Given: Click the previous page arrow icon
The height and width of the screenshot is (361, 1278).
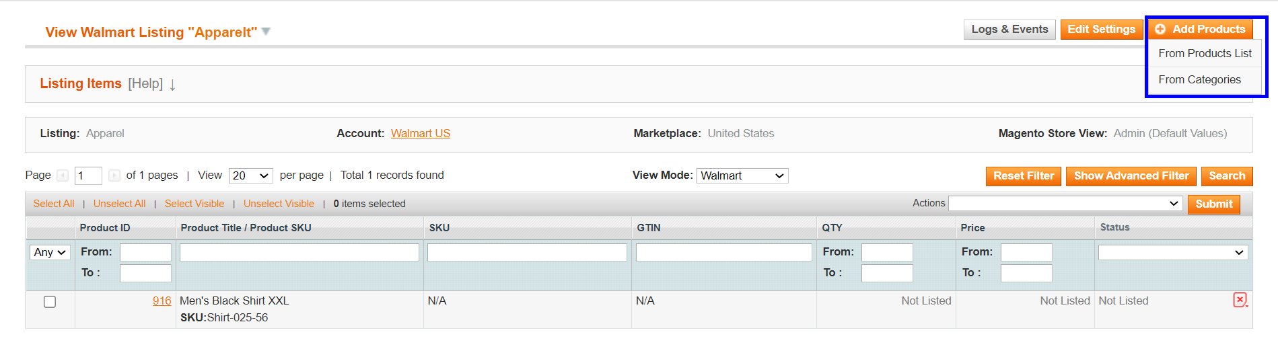Looking at the screenshot, I should point(63,175).
